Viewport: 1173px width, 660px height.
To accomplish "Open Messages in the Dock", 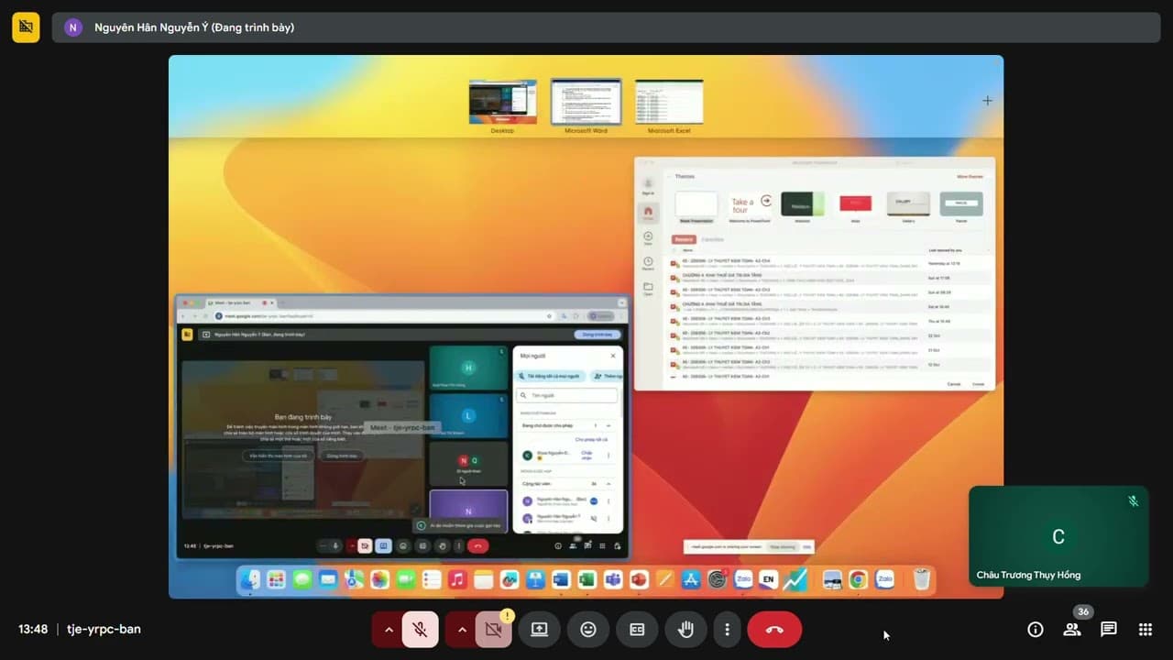I will [302, 579].
